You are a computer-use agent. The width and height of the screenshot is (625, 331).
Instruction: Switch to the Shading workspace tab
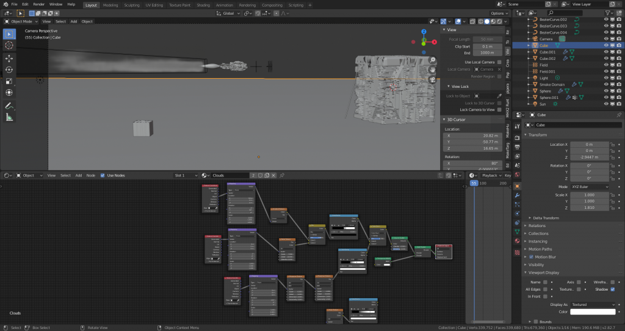click(x=203, y=5)
